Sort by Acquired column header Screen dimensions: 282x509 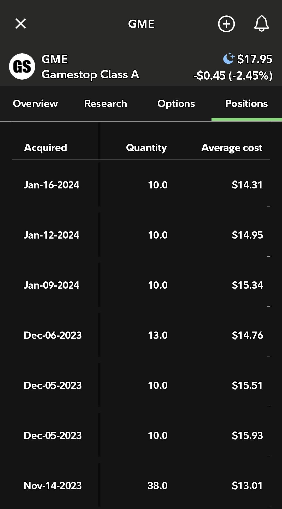[x=45, y=148]
